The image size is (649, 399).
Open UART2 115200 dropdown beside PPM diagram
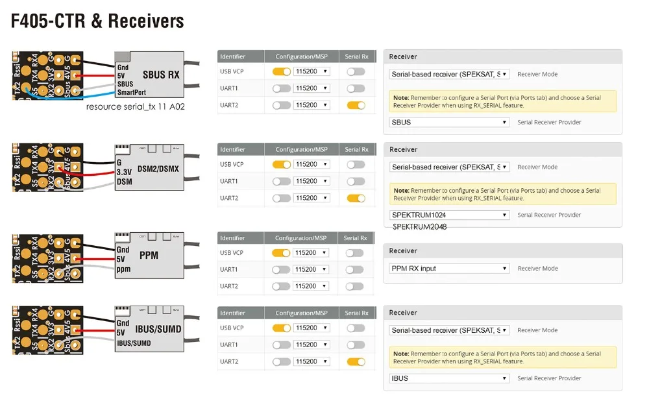pos(311,286)
